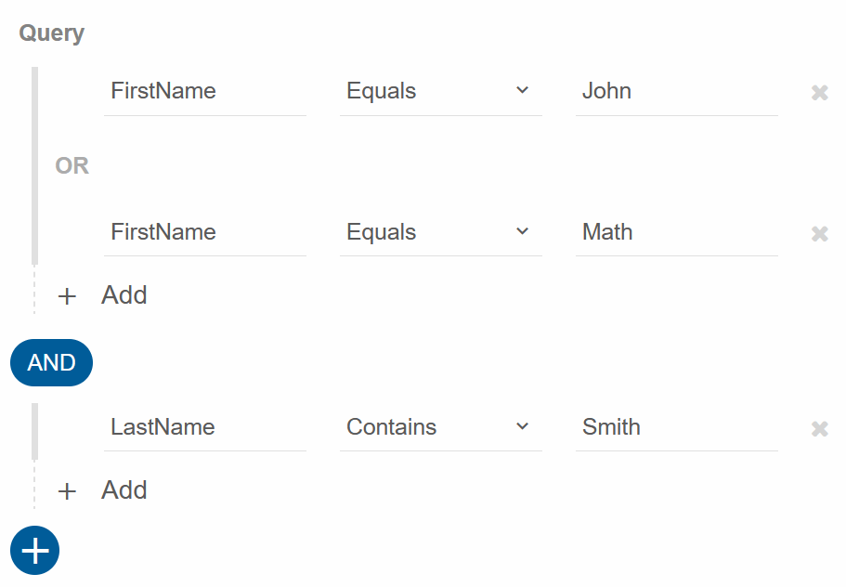This screenshot has height=587, width=846.
Task: Remove the FirstName Equals John condition
Action: (x=820, y=92)
